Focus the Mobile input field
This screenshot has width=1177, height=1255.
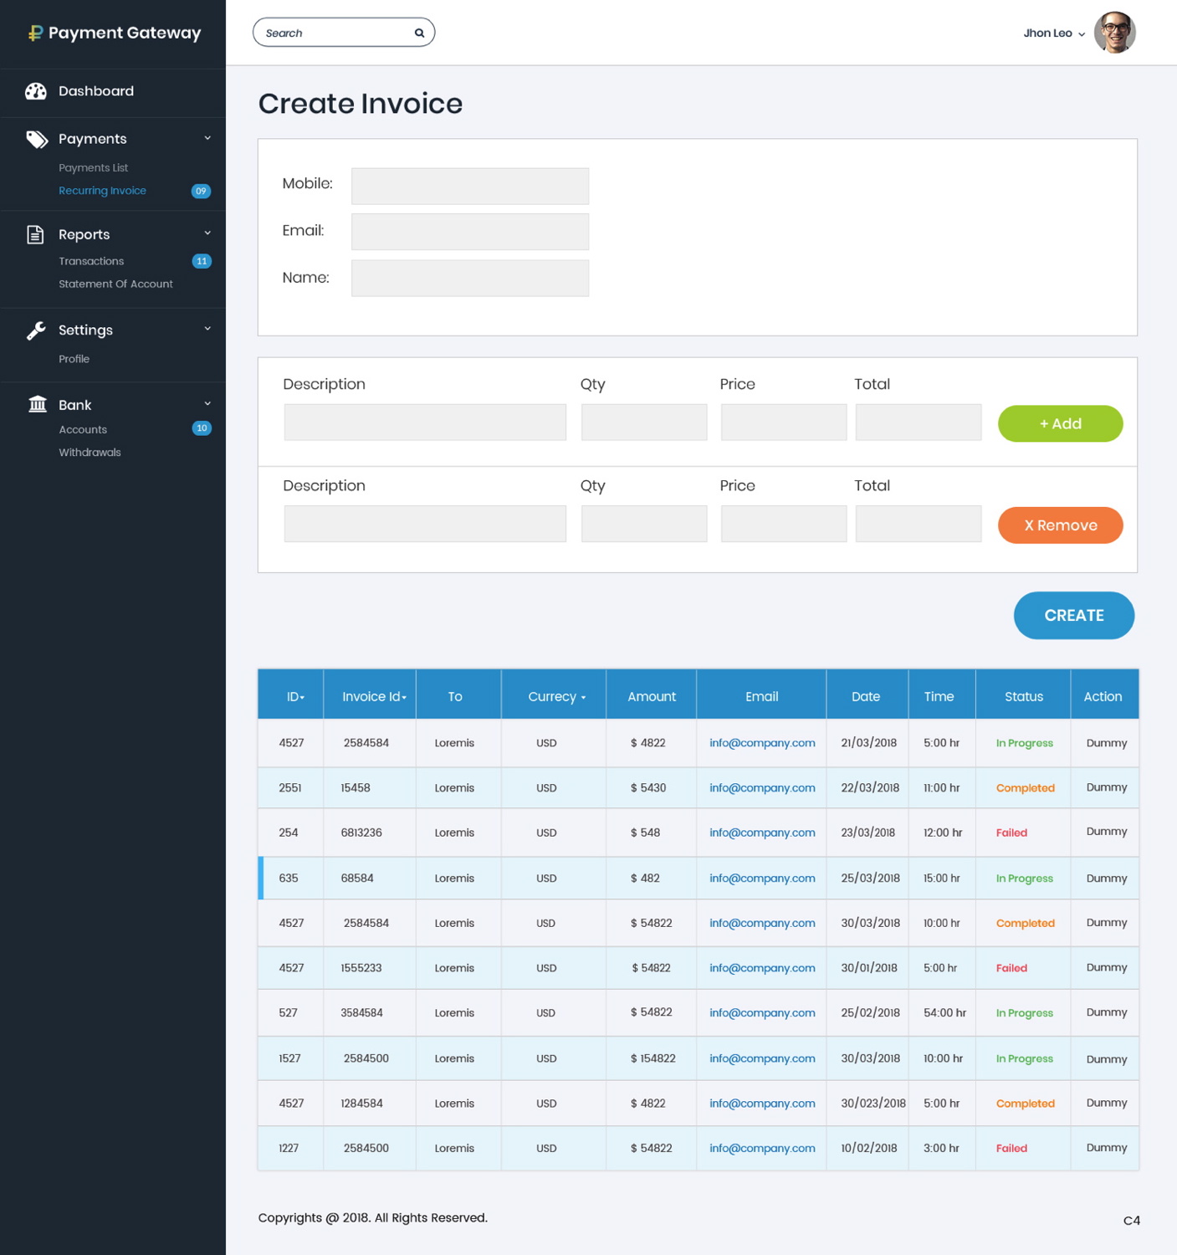469,186
